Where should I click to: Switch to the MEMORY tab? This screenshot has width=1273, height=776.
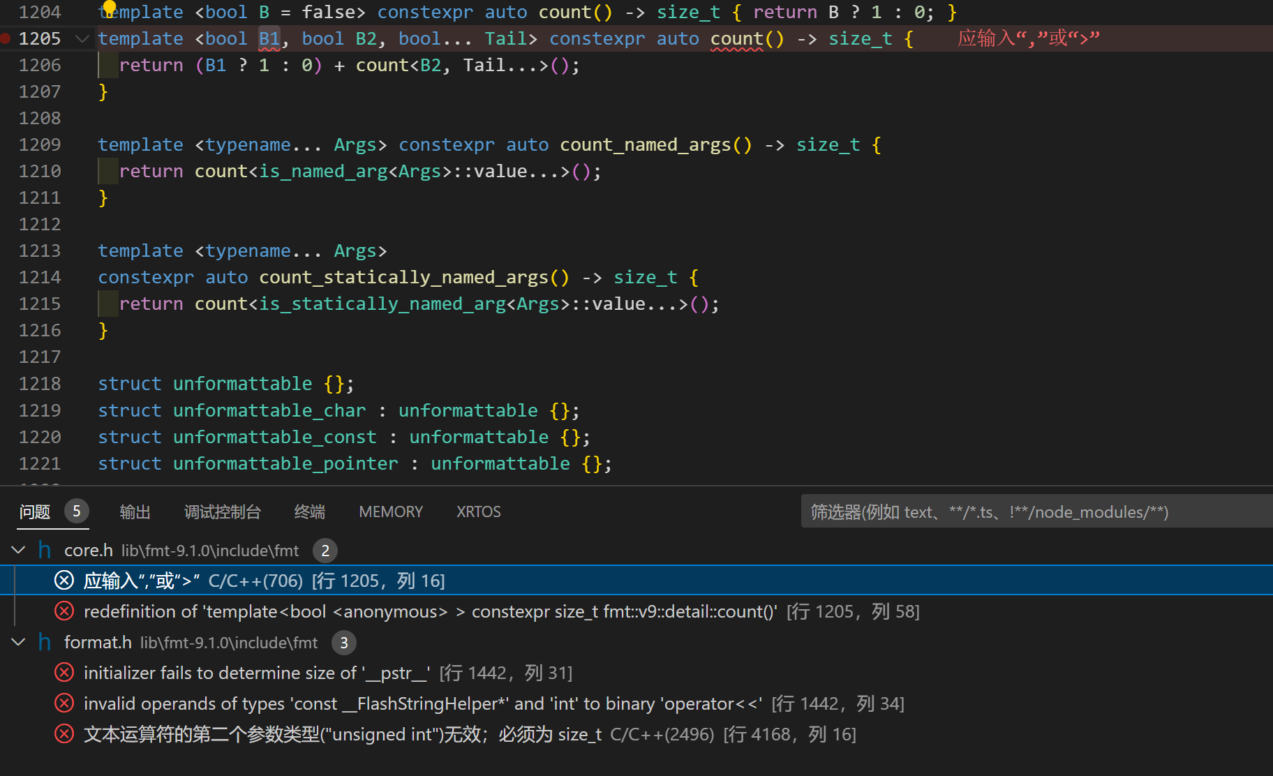tap(391, 512)
